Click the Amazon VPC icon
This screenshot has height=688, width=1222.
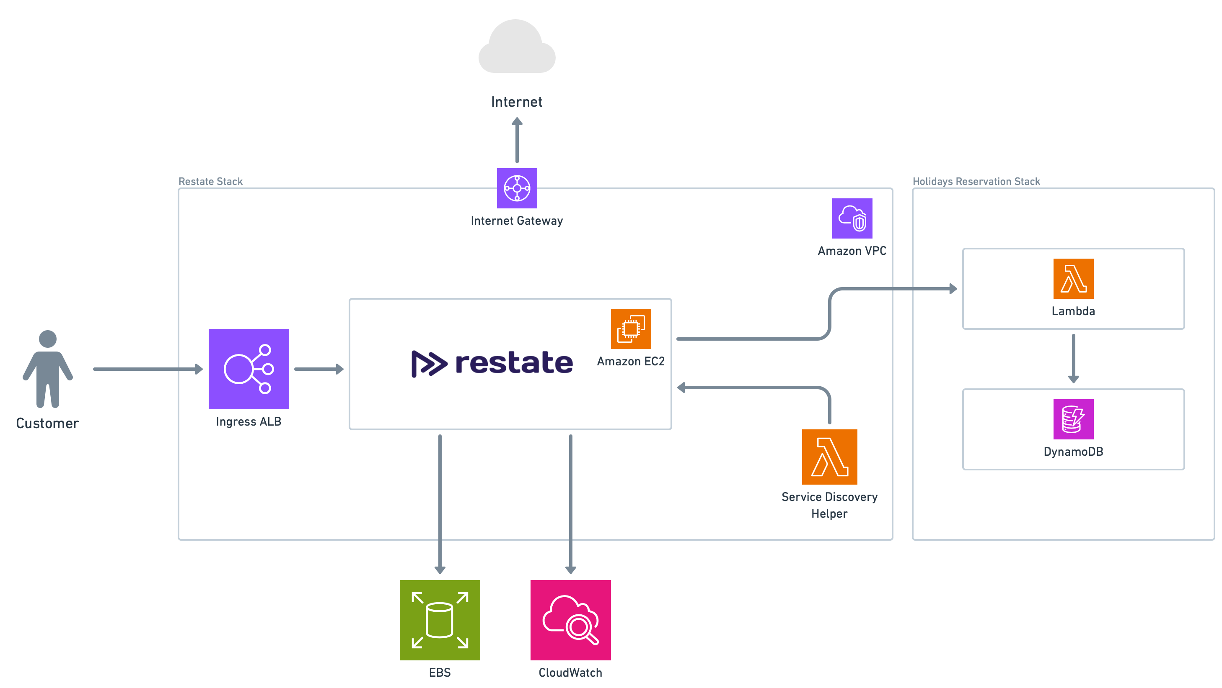click(x=852, y=218)
